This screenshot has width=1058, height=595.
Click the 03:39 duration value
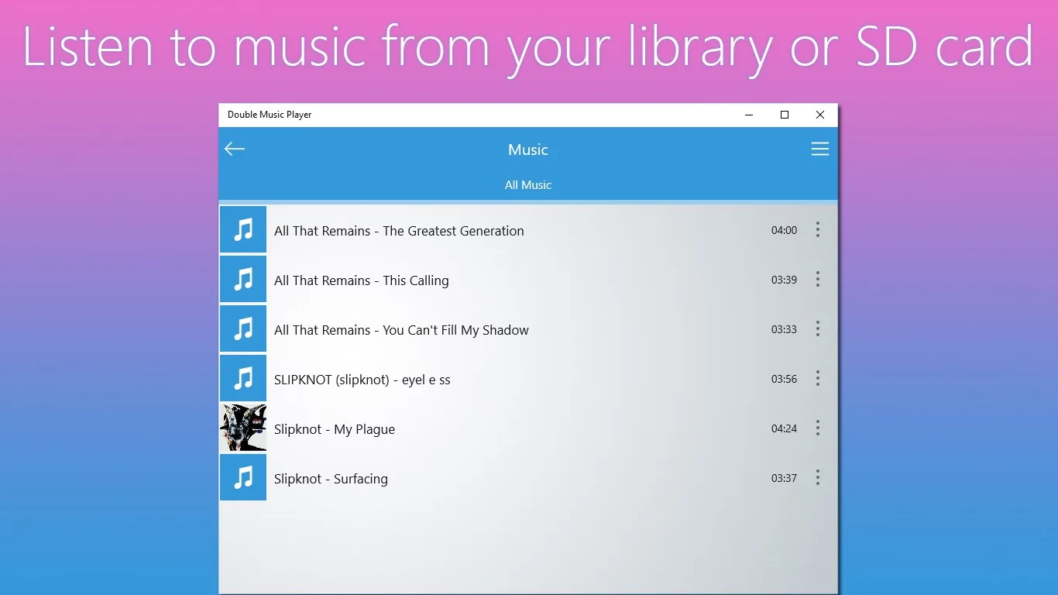click(784, 280)
